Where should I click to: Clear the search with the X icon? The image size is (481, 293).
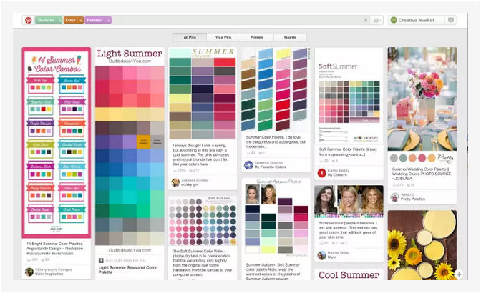365,21
